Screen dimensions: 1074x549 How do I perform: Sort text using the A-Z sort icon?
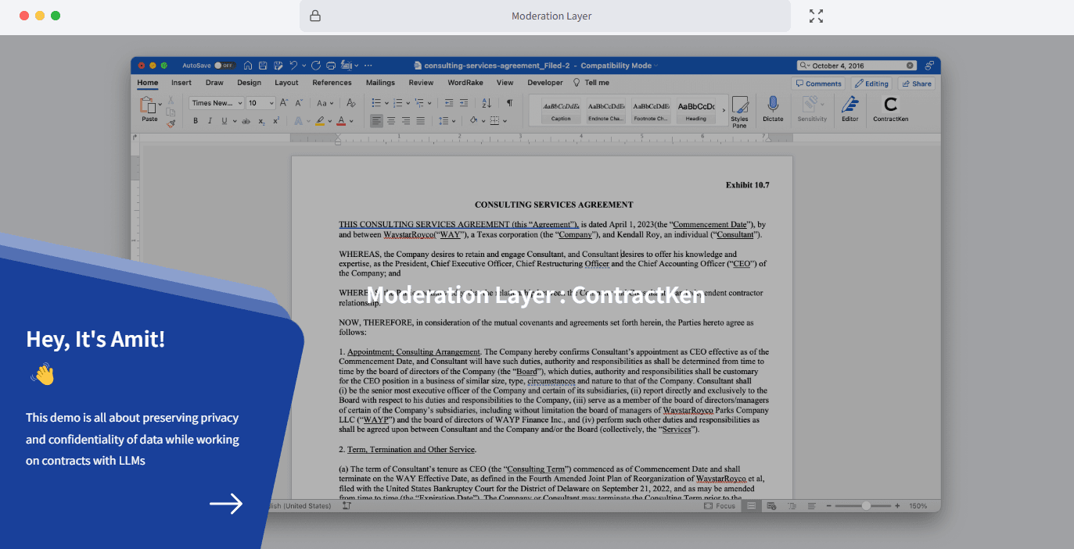click(x=487, y=102)
